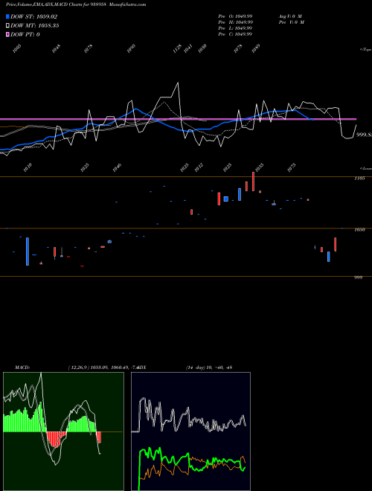Click the 'DOW MT: 1058.35' label
372x491 pixels.
(x=35, y=25)
